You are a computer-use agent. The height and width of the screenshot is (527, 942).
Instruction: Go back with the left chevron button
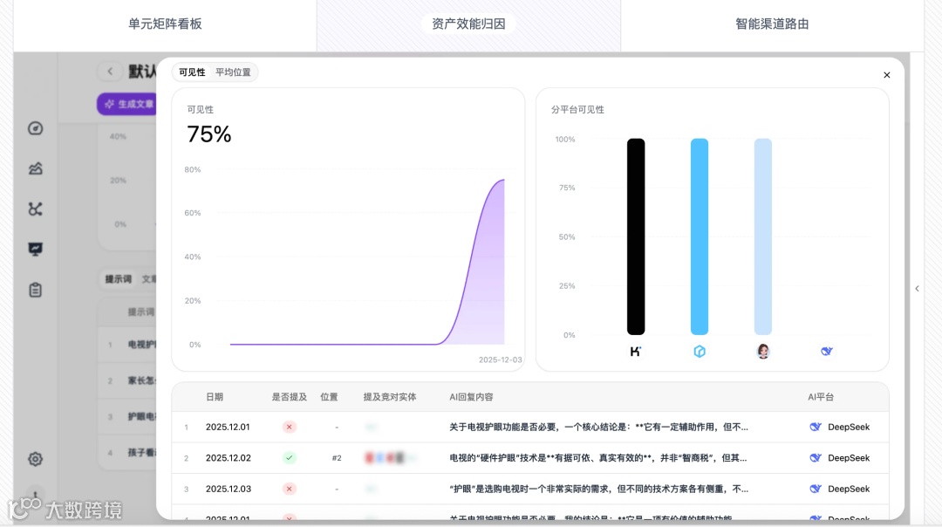tap(110, 72)
